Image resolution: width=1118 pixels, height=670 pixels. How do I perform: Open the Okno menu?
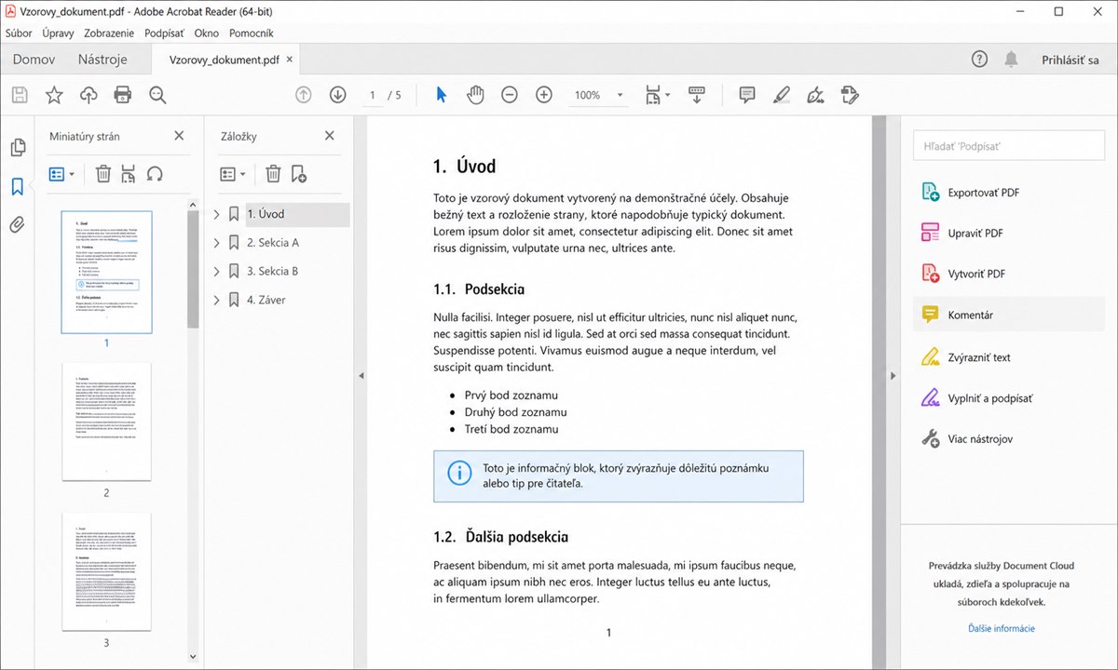(x=207, y=33)
